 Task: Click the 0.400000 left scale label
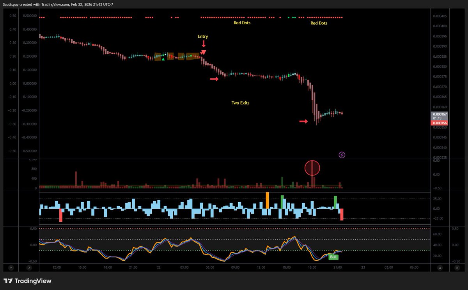tap(30, 30)
